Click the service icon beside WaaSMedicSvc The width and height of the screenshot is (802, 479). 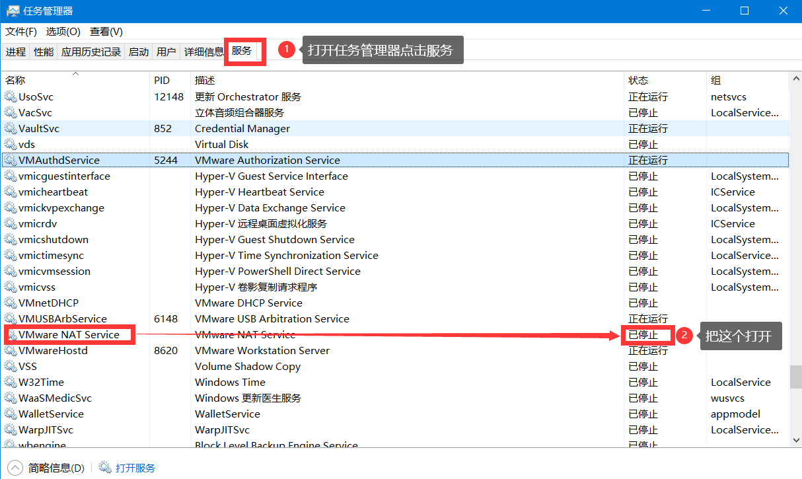[10, 398]
